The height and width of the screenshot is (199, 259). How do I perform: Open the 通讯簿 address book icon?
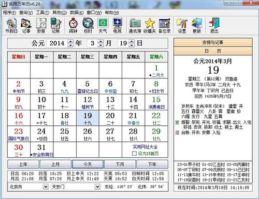click(135, 25)
